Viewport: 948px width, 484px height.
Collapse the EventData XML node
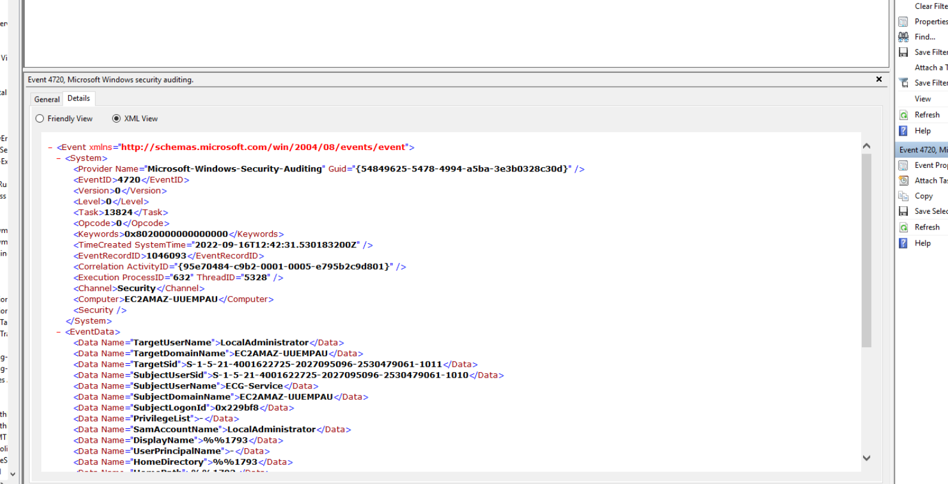[x=59, y=332]
